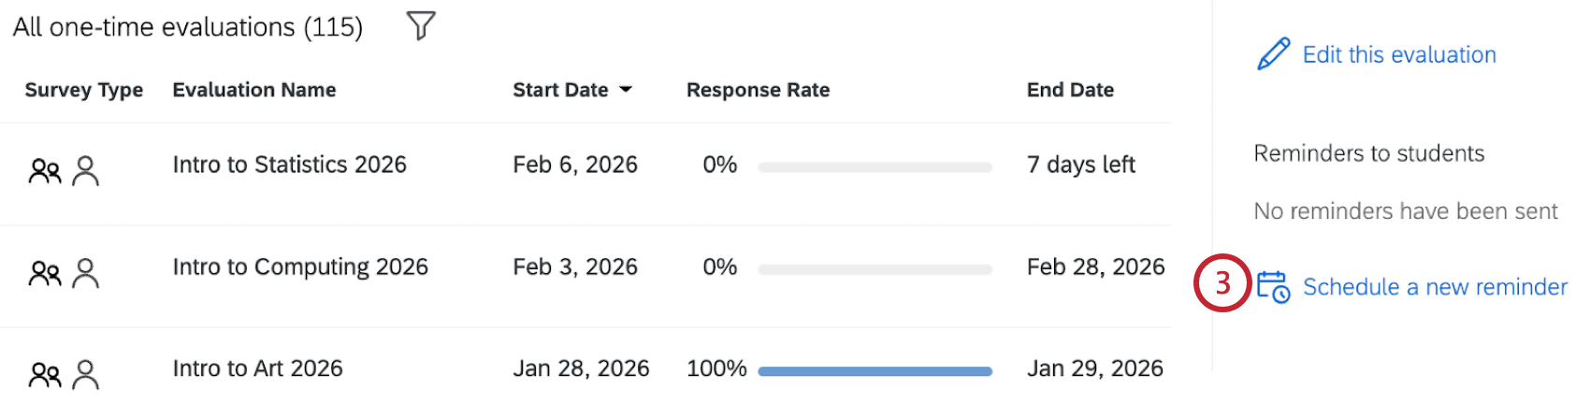Select Intro to Statistics 2026 evaluation
This screenshot has height=404, width=1590.
pos(289,165)
